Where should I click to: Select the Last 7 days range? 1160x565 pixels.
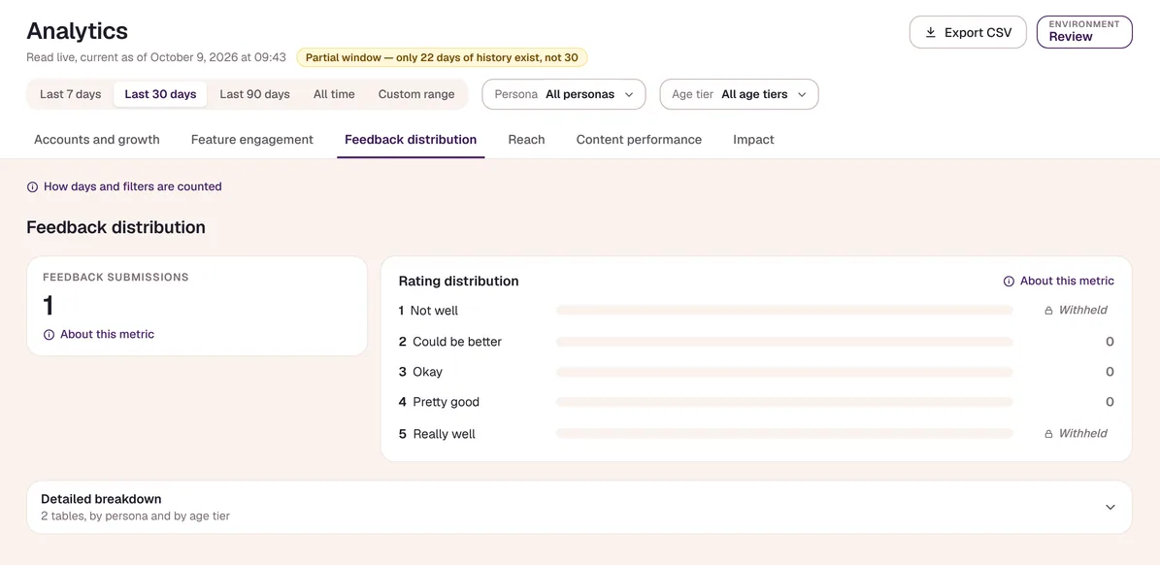tap(70, 94)
